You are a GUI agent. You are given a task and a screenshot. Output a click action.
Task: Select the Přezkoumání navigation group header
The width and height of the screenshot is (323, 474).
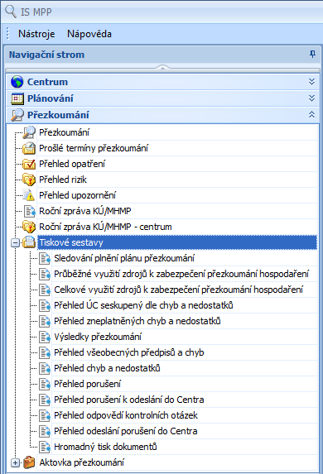[x=162, y=115]
